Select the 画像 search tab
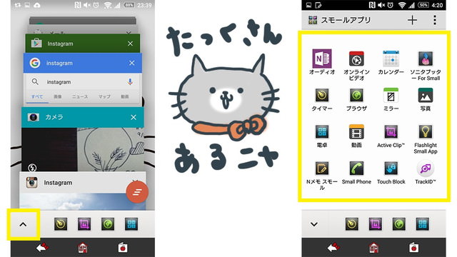This screenshot has height=257, width=457. [58, 96]
